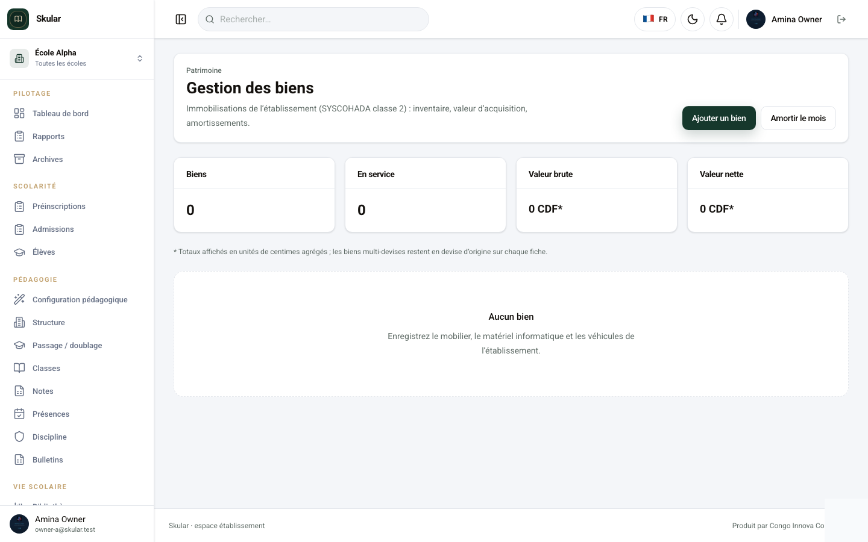Focus the Rechercher search field
This screenshot has height=542, width=868.
click(x=313, y=19)
